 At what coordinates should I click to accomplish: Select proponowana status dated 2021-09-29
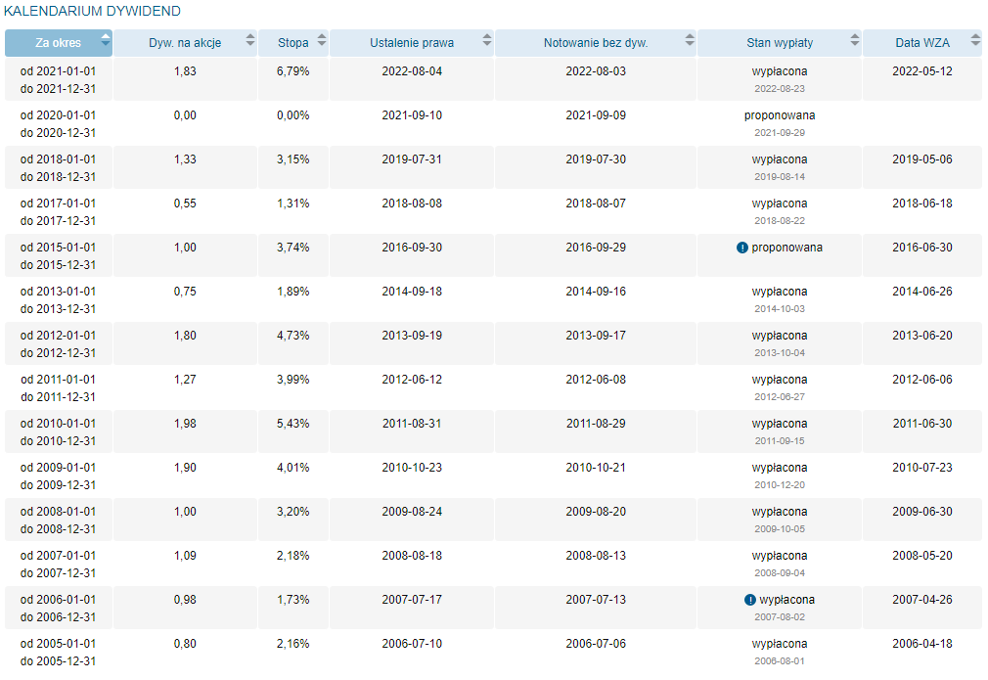tap(780, 115)
